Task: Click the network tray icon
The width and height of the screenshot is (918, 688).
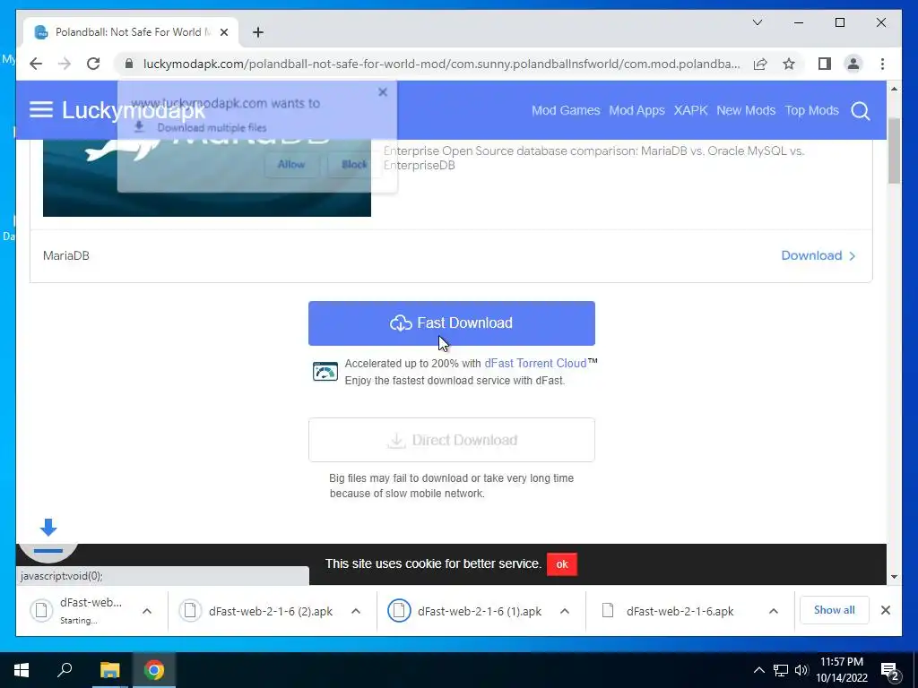Action: click(781, 670)
